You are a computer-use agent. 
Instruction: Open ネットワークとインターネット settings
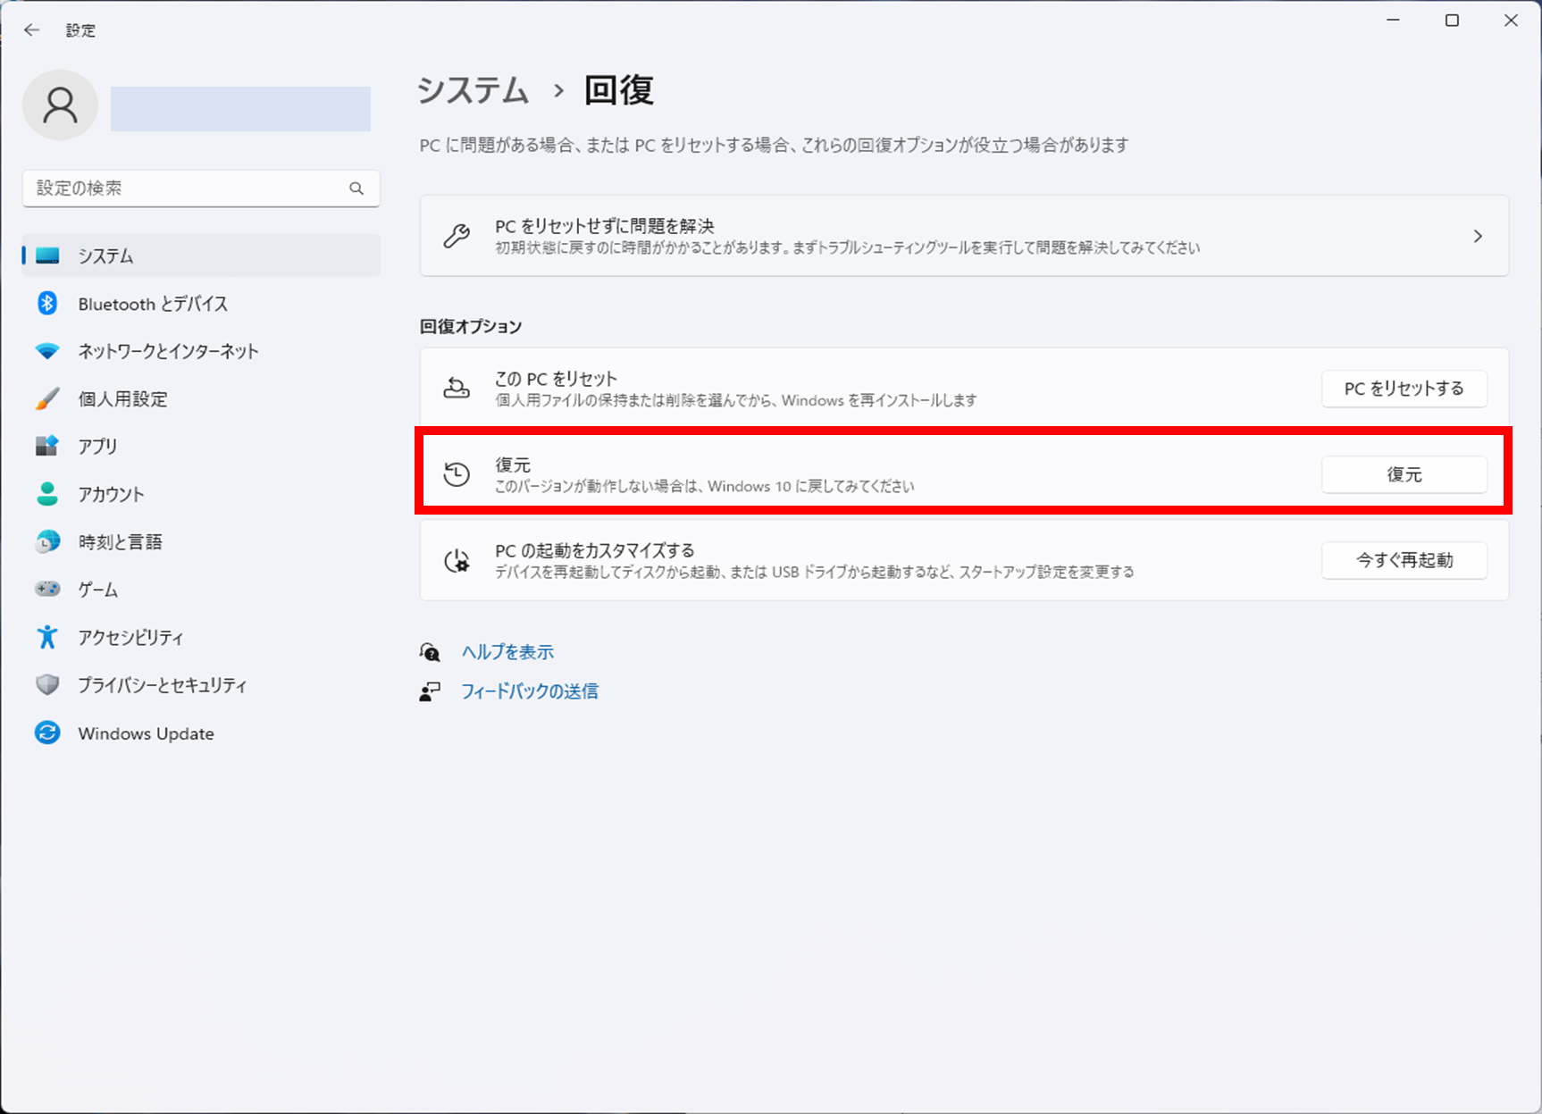[202, 351]
